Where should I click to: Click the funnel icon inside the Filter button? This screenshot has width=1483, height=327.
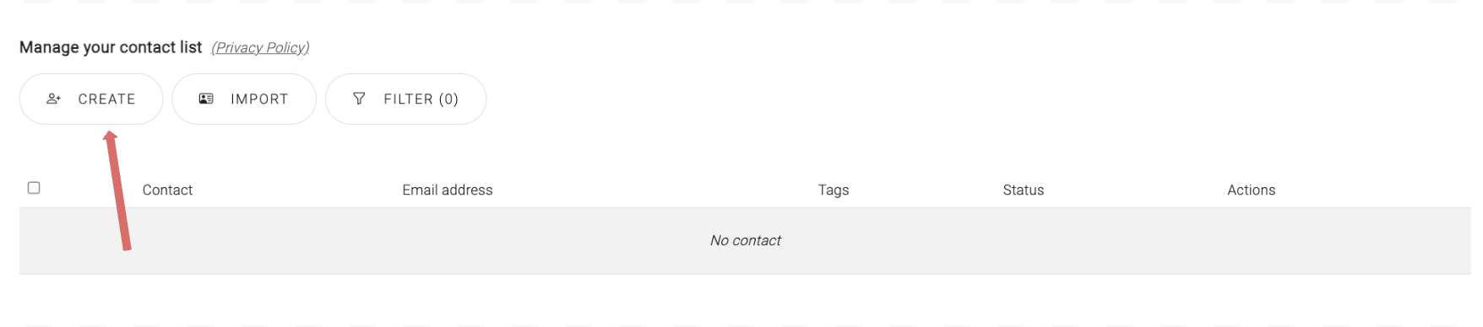point(359,99)
